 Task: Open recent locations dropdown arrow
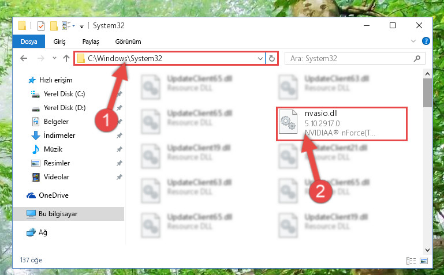pyautogui.click(x=54, y=58)
